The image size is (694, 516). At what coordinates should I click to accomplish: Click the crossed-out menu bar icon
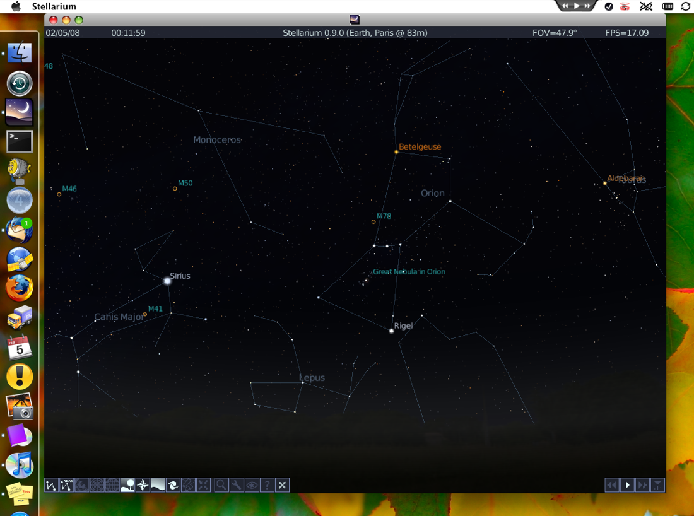[x=646, y=6]
